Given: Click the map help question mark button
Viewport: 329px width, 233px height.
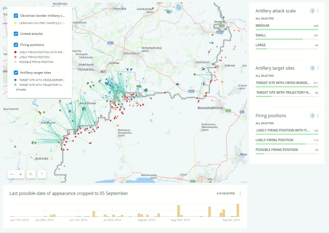Looking at the screenshot, I should (x=41, y=174).
